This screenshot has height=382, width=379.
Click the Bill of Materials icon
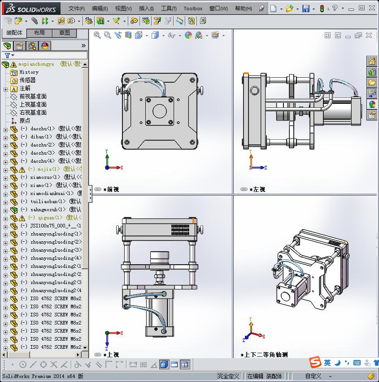click(x=146, y=21)
